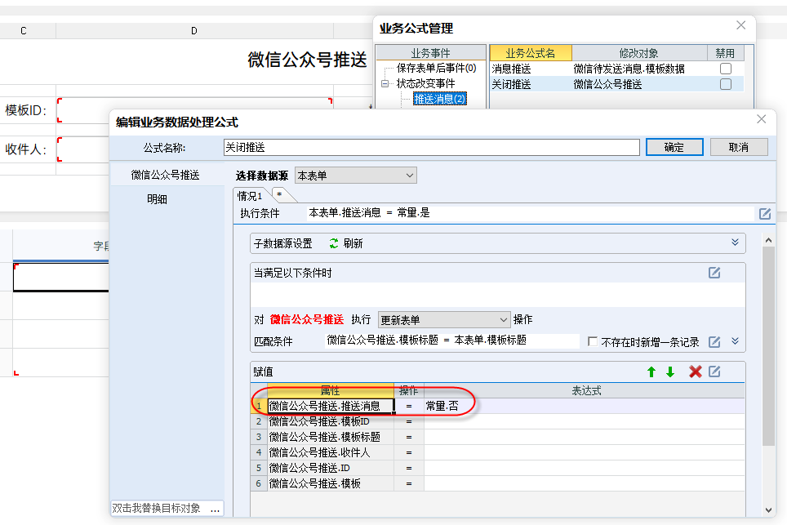
Task: Click the 微信公众号推送.推送消息 attribute cell
Action: coord(331,406)
